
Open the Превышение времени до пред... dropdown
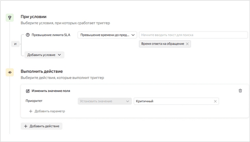click(107, 35)
